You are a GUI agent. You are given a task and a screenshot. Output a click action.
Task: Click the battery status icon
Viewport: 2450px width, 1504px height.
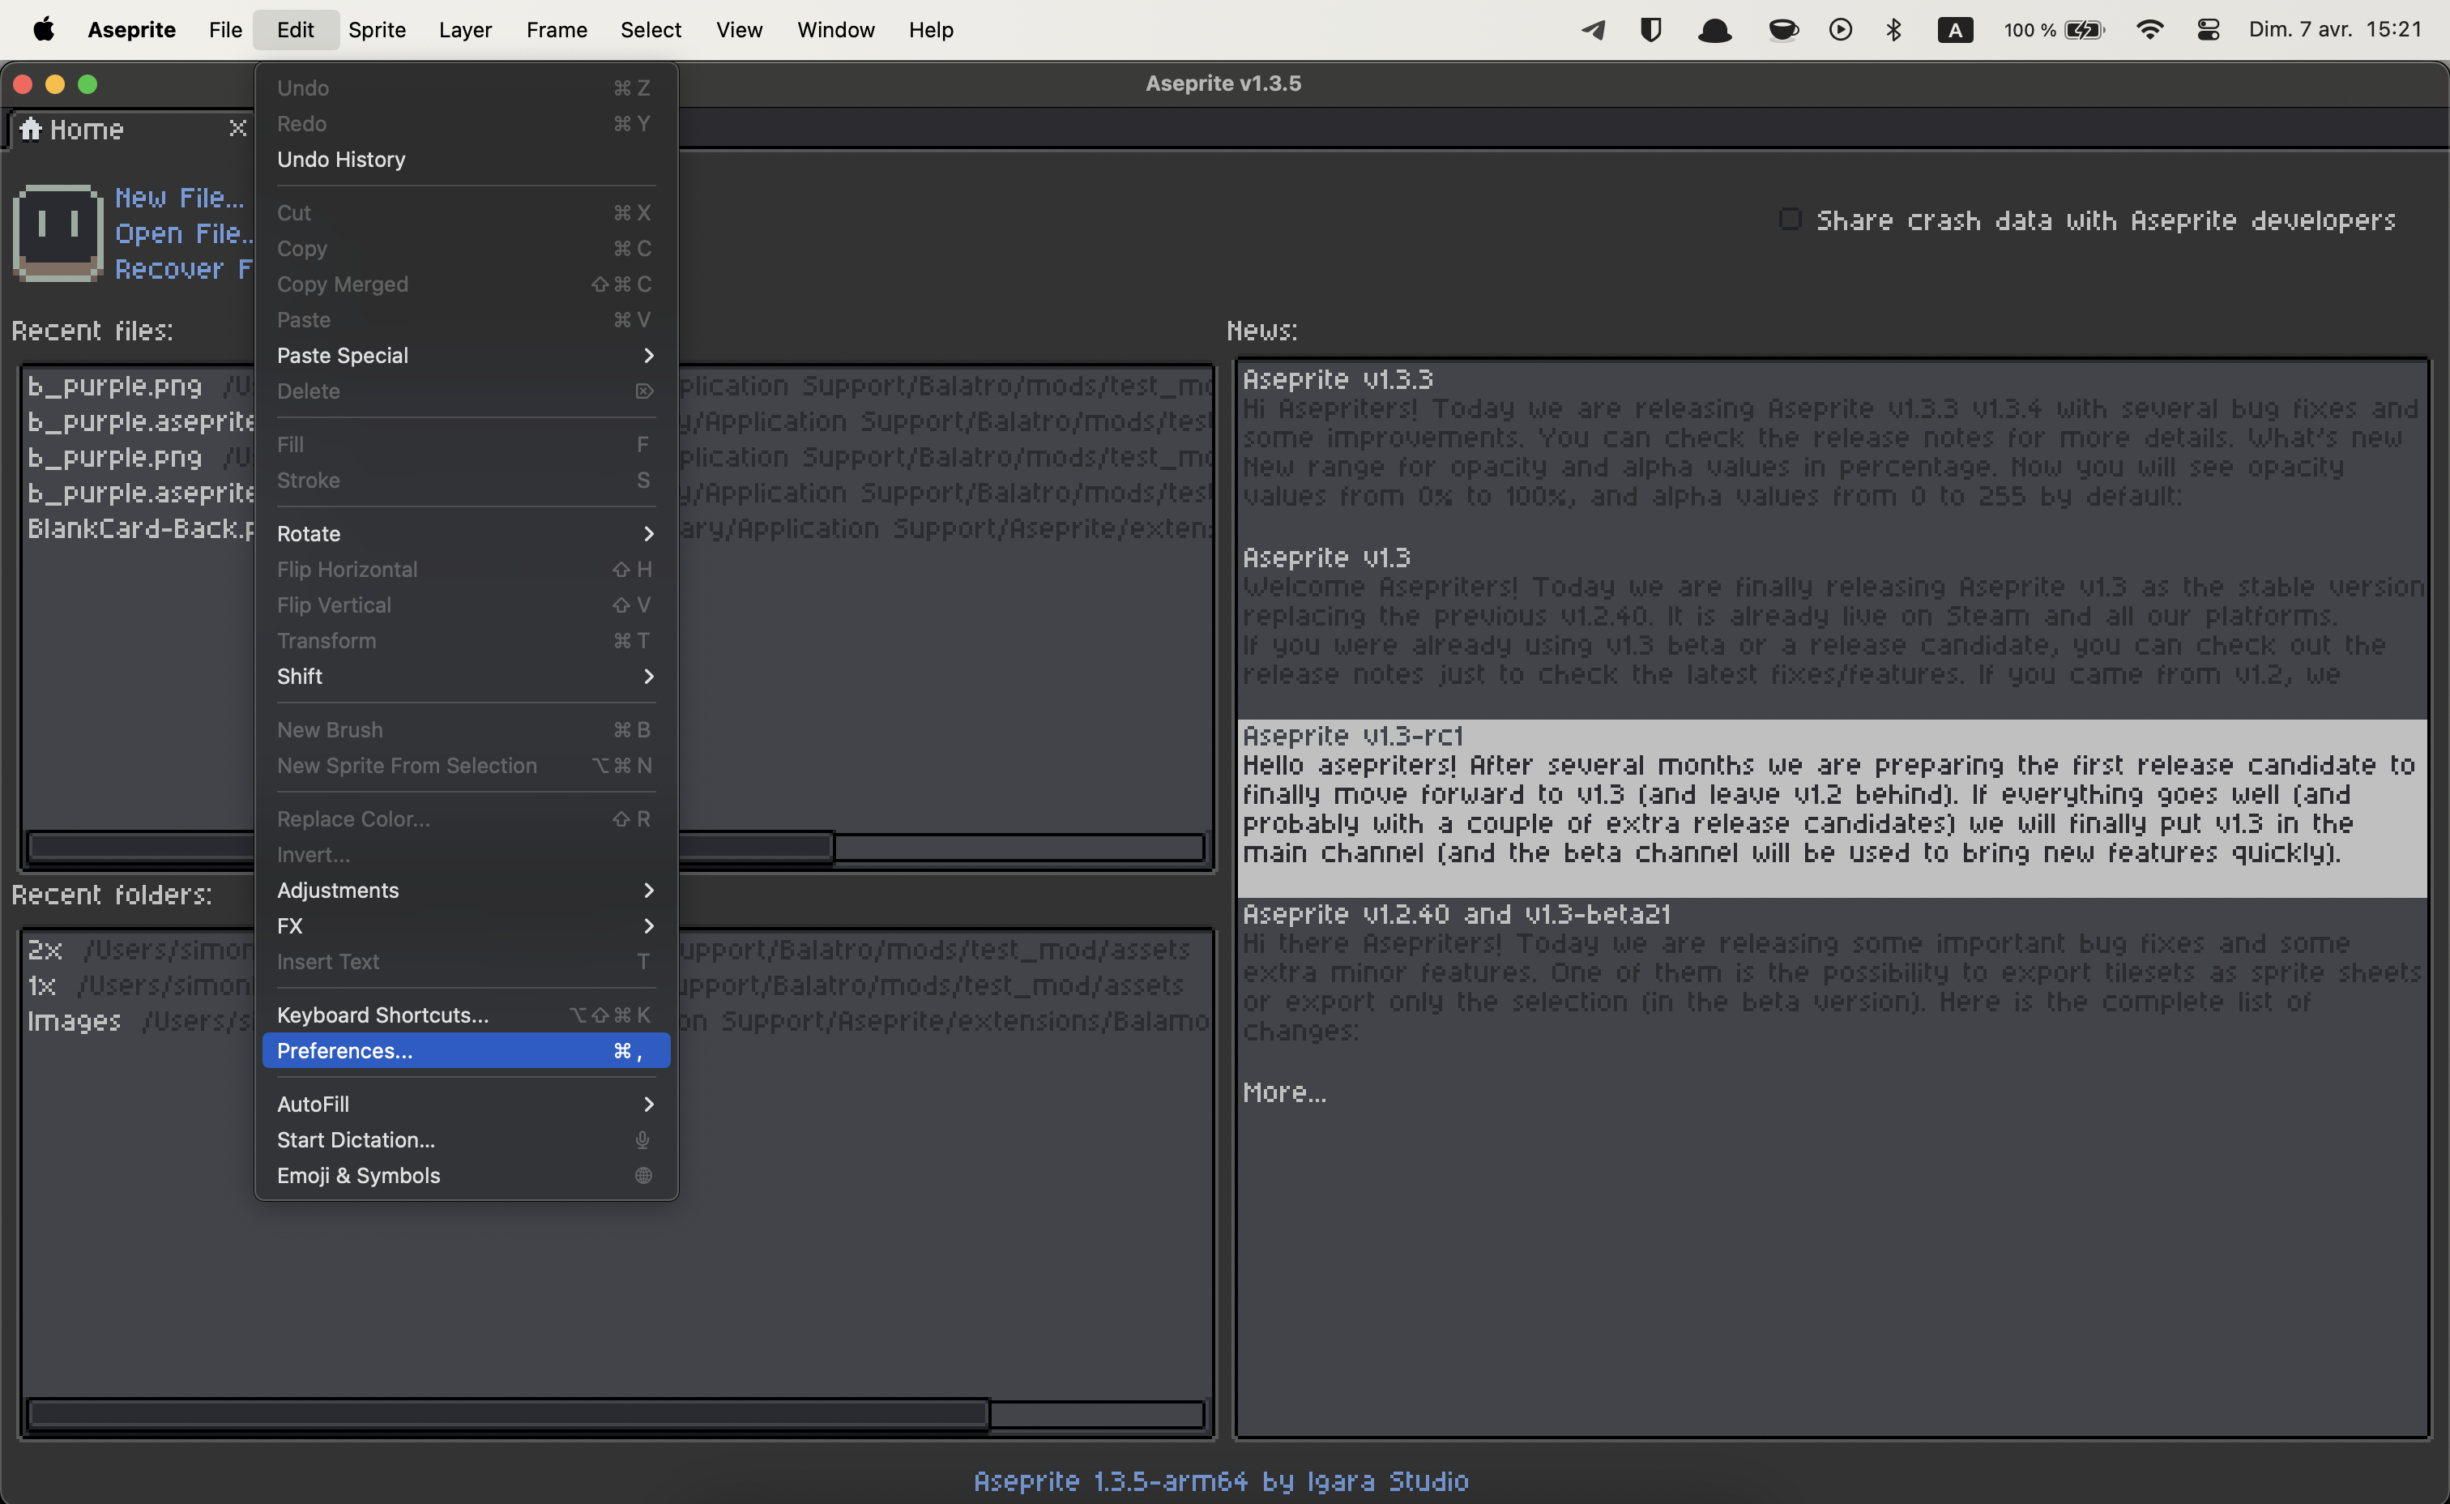coord(2084,30)
